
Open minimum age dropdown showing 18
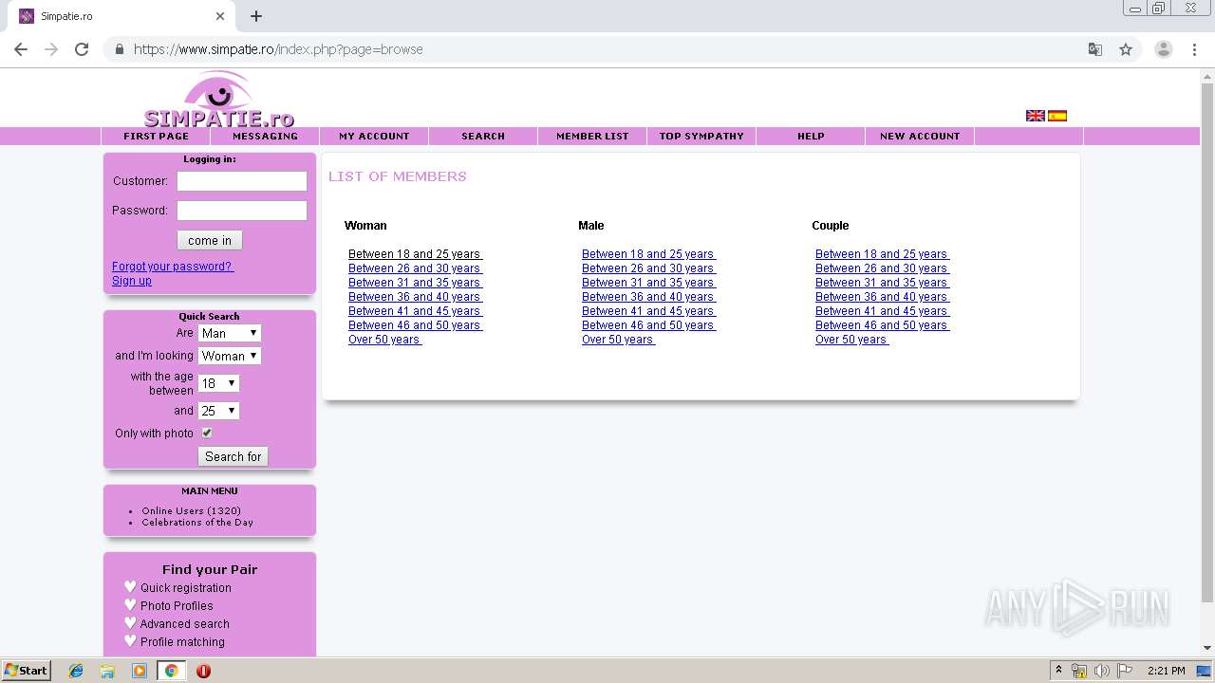pos(218,383)
